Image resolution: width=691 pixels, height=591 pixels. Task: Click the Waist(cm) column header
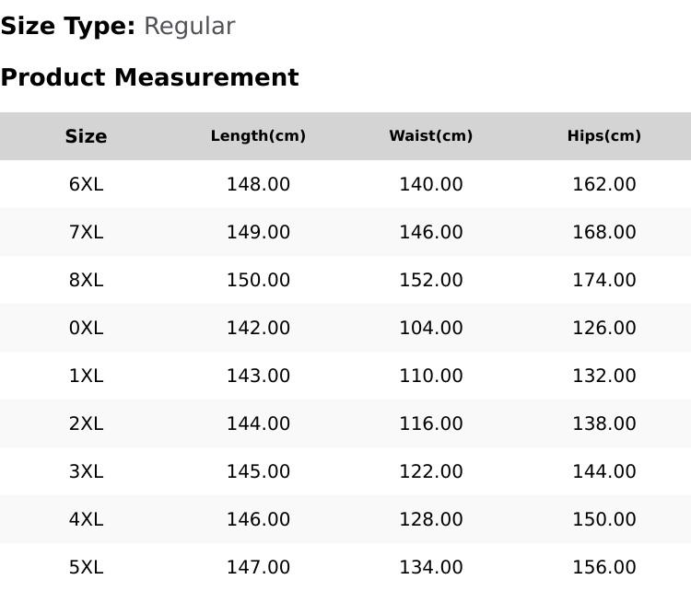[430, 135]
